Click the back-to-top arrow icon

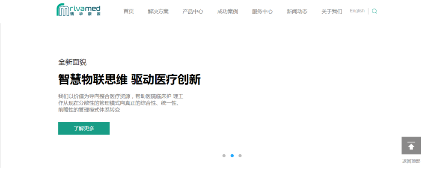(x=411, y=145)
